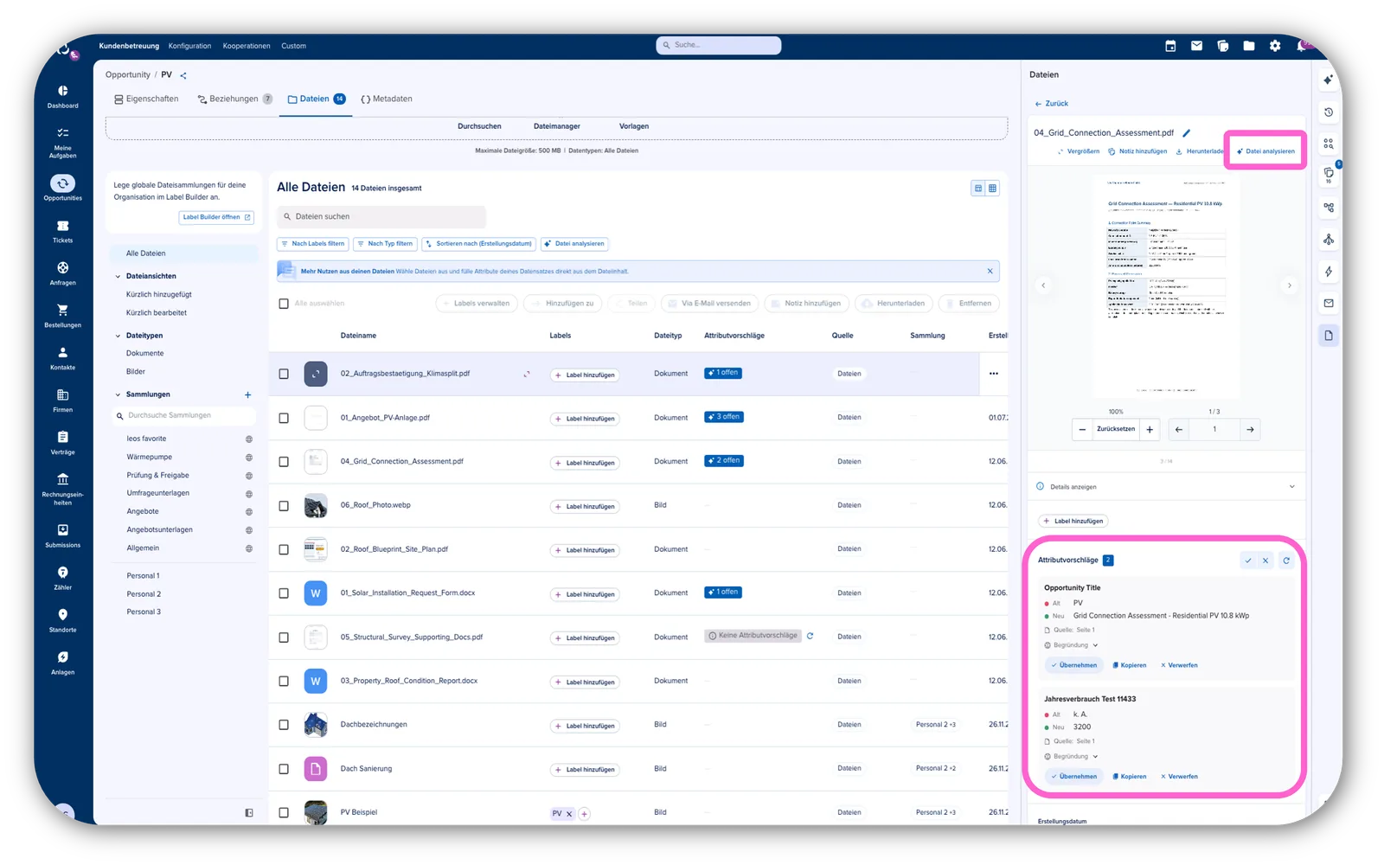The height and width of the screenshot is (865, 1384).
Task: Select checkbox for 06_Roof_Photo.webp
Action: click(284, 506)
